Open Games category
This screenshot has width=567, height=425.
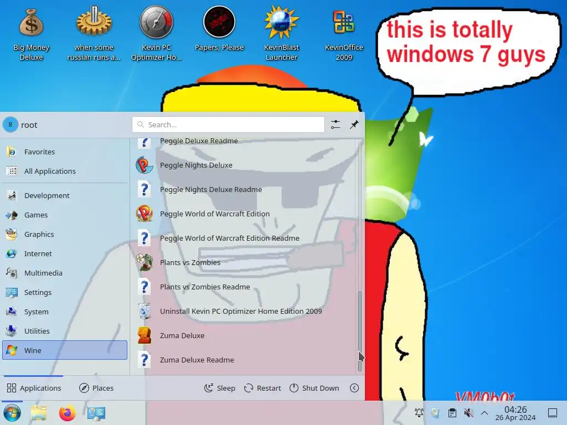pyautogui.click(x=65, y=215)
